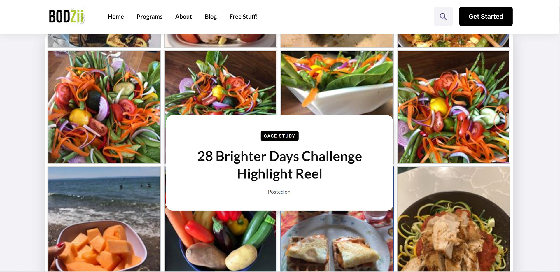Image resolution: width=560 pixels, height=272 pixels.
Task: Select the Free Stuff! menu item
Action: tap(244, 17)
